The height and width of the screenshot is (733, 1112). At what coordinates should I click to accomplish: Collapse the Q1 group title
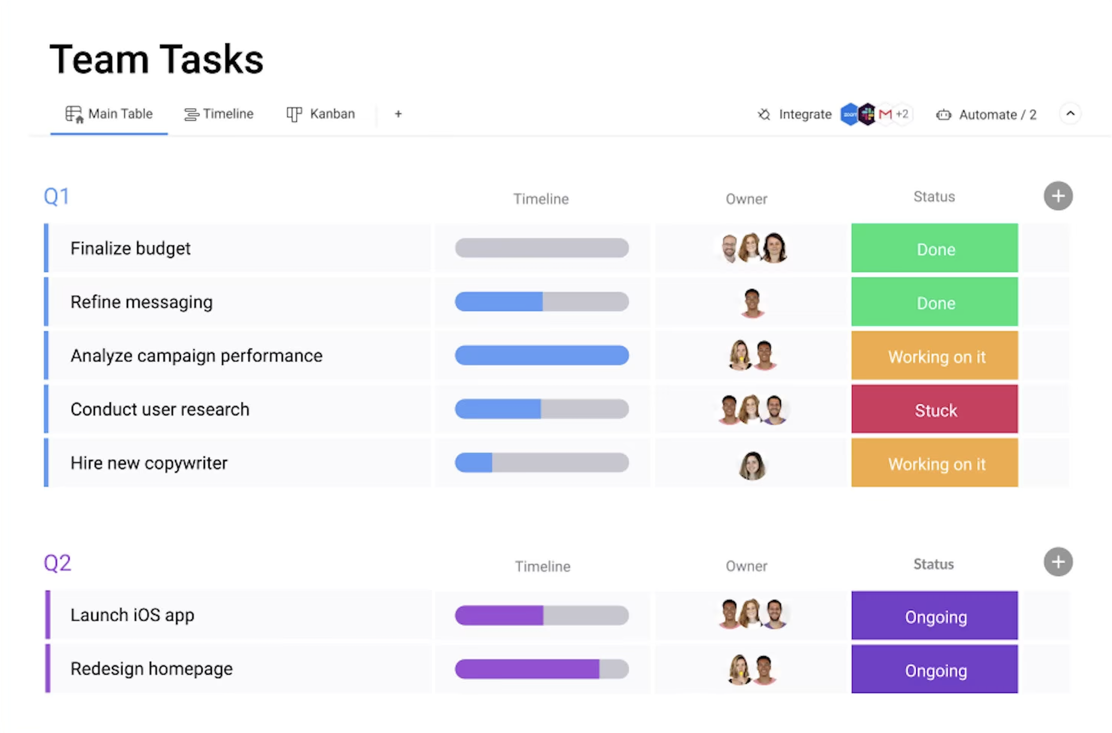(x=56, y=197)
